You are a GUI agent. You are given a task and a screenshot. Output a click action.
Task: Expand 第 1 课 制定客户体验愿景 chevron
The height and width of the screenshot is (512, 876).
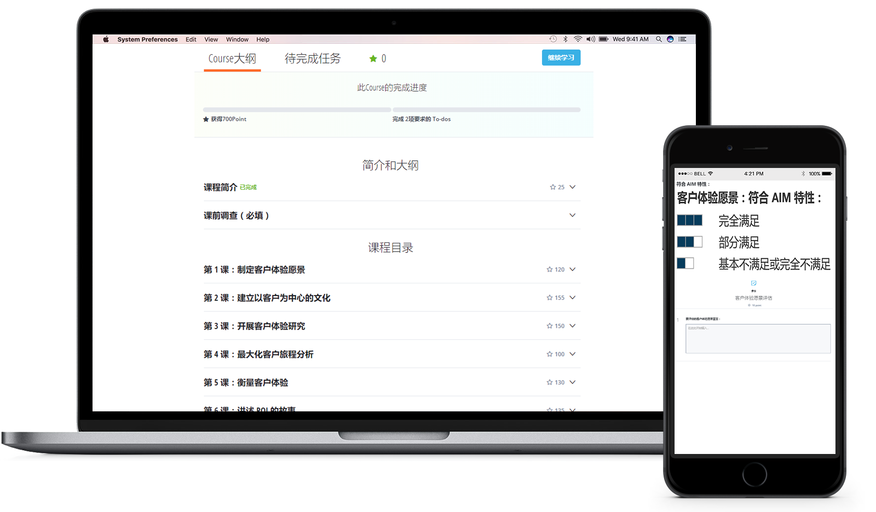click(573, 269)
